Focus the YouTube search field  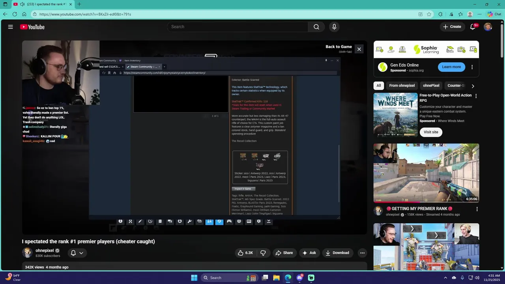click(x=238, y=27)
